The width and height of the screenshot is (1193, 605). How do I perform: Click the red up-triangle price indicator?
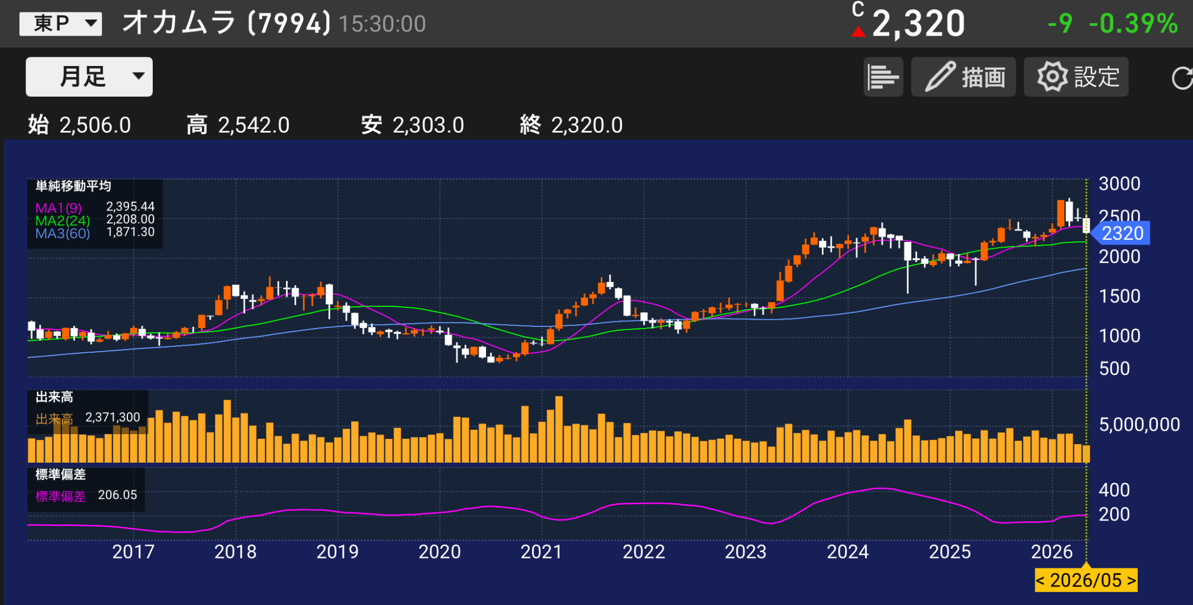858,32
